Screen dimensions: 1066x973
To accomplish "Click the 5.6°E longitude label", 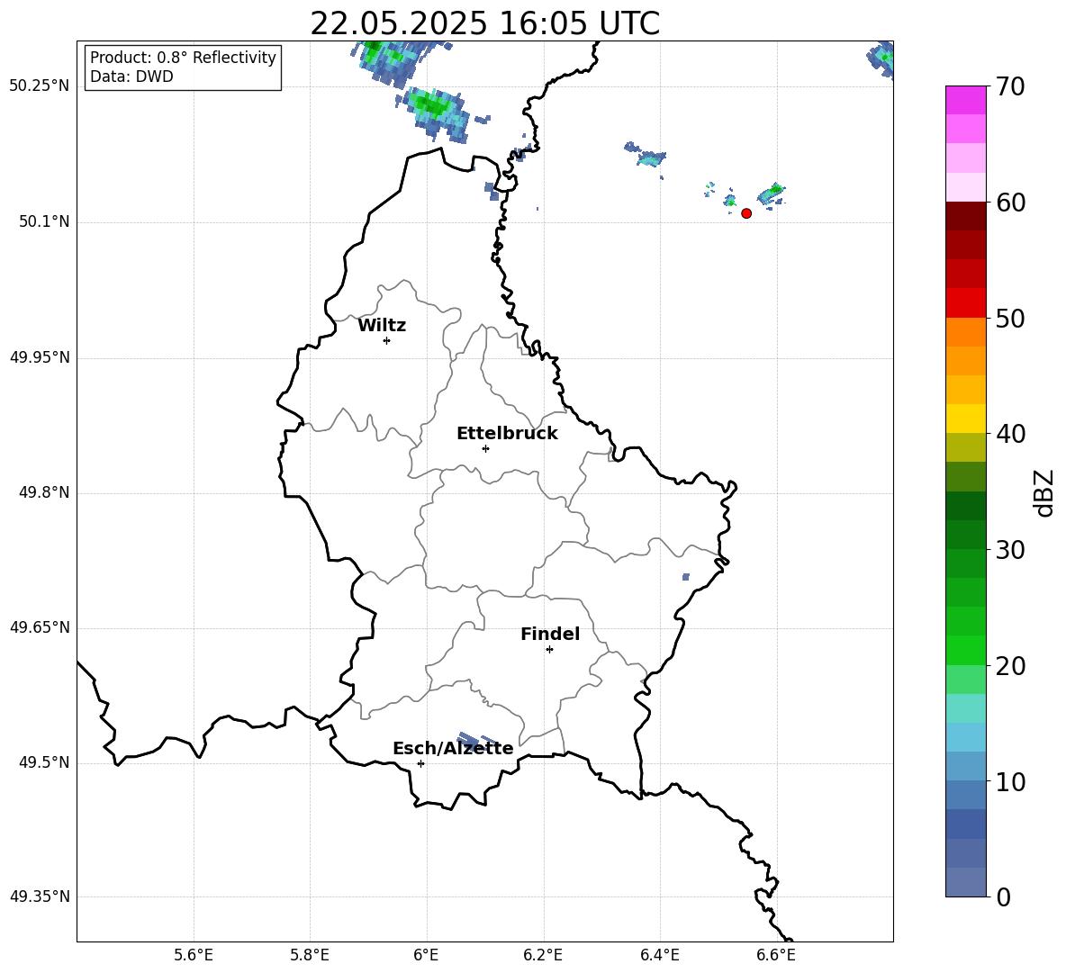I will pos(194,955).
